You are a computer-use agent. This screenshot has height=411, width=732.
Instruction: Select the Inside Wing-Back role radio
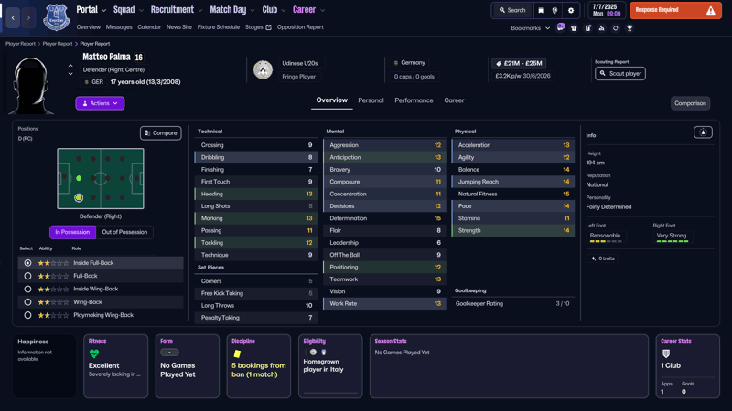coord(27,289)
